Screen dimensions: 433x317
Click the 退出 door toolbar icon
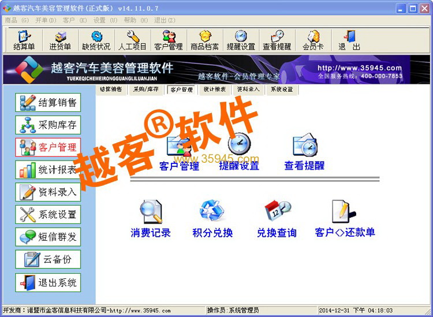pyautogui.click(x=349, y=40)
